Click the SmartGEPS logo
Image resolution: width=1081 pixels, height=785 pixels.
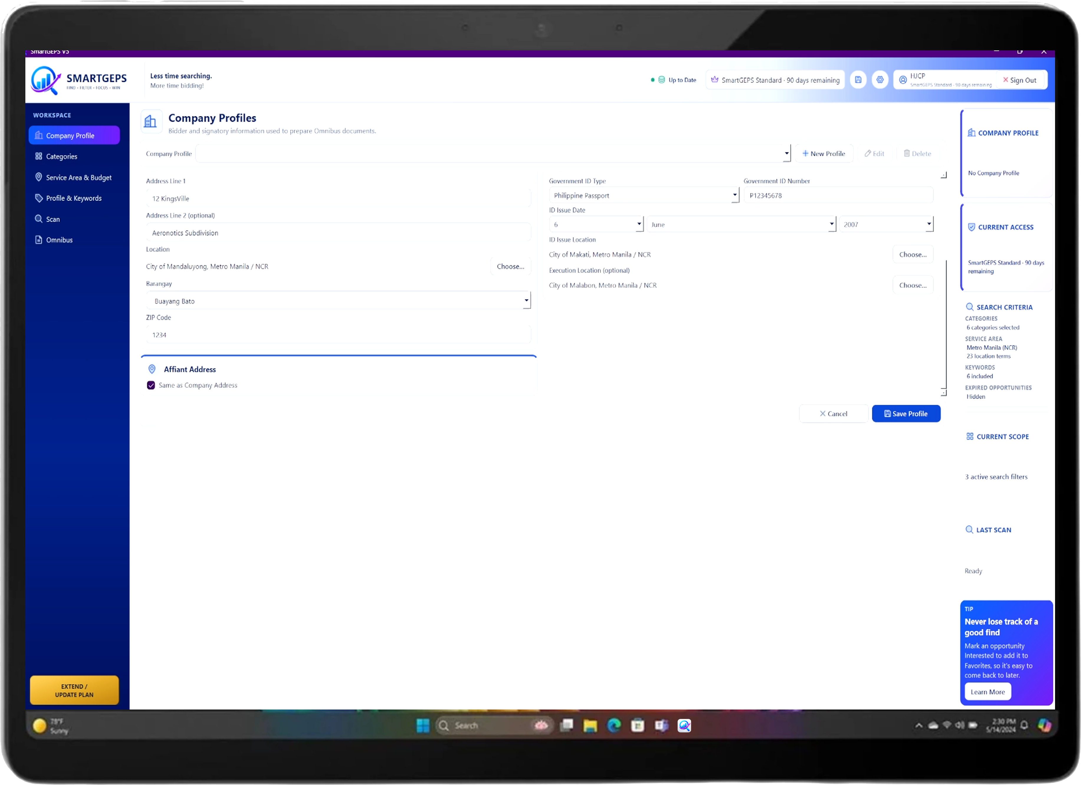point(79,80)
